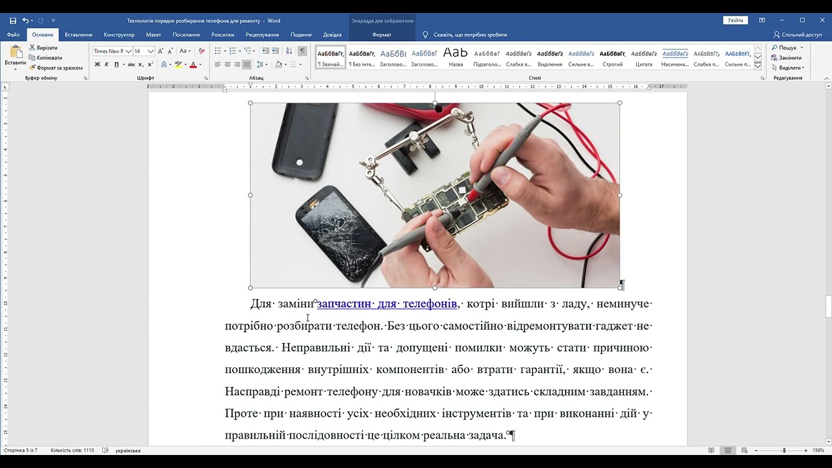Open the bullets list dropdown arrow
Viewport: 832px width, 468px height.
(x=225, y=51)
